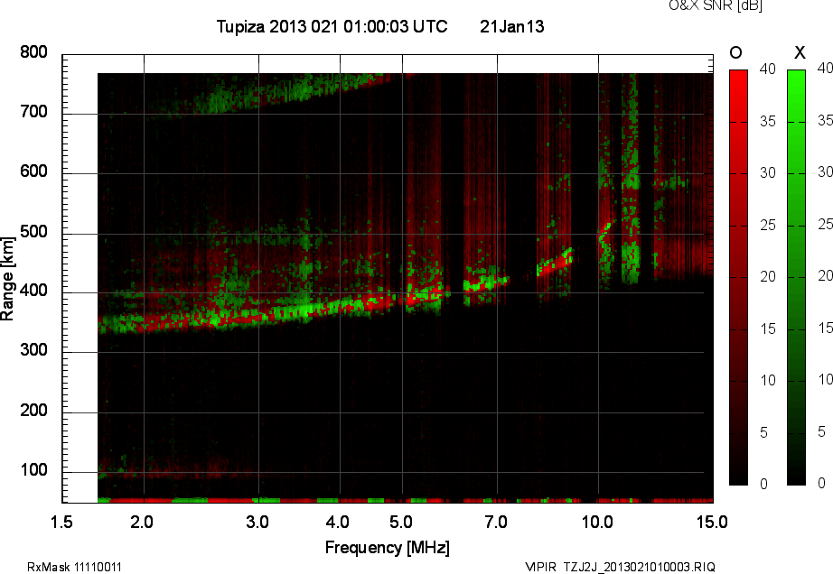Click the 10.0 tick on the frequency axis
The height and width of the screenshot is (574, 833).
(x=598, y=522)
